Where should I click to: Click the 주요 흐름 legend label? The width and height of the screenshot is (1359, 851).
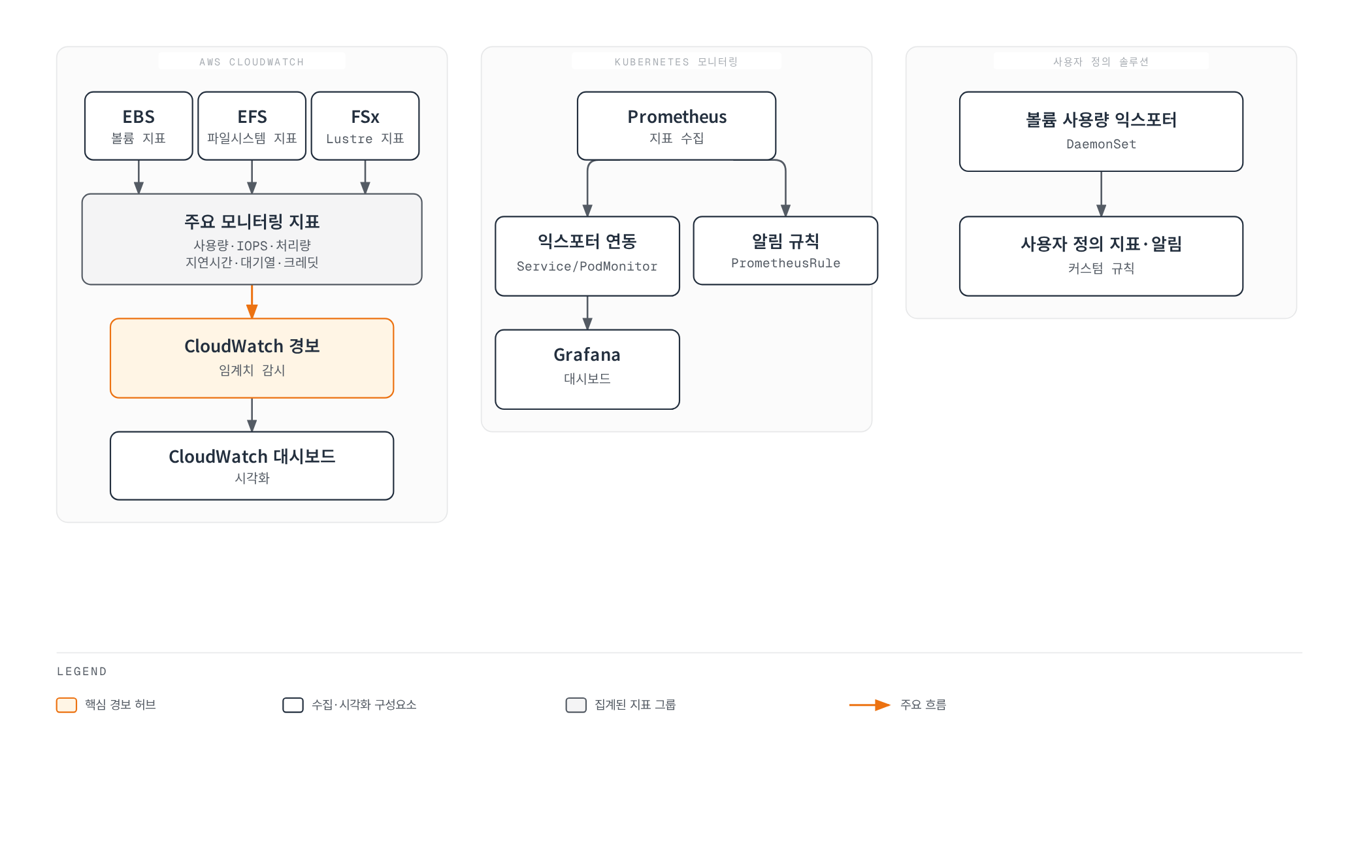click(x=923, y=705)
